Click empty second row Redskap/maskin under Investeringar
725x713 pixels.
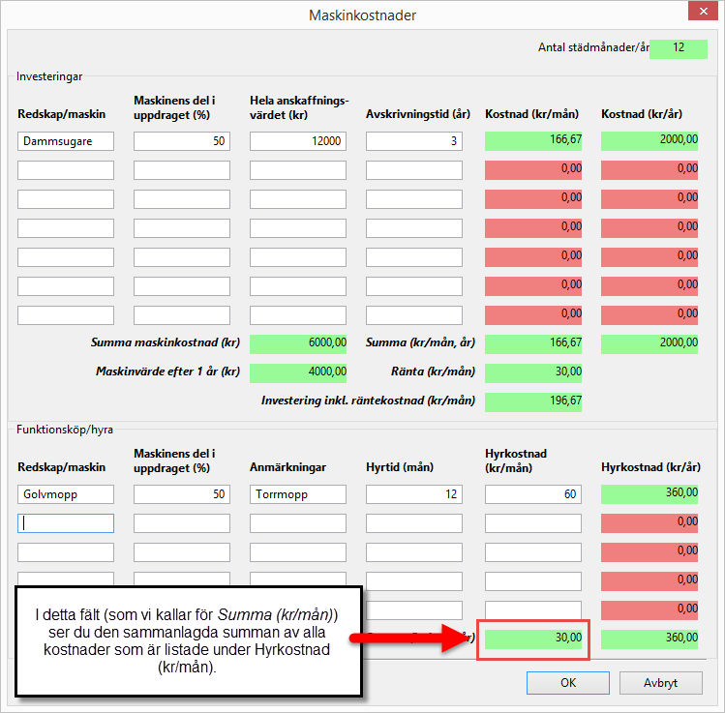[x=66, y=170]
